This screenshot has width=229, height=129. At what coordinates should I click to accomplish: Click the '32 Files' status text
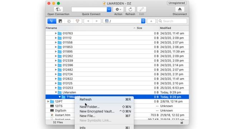tap(58, 123)
